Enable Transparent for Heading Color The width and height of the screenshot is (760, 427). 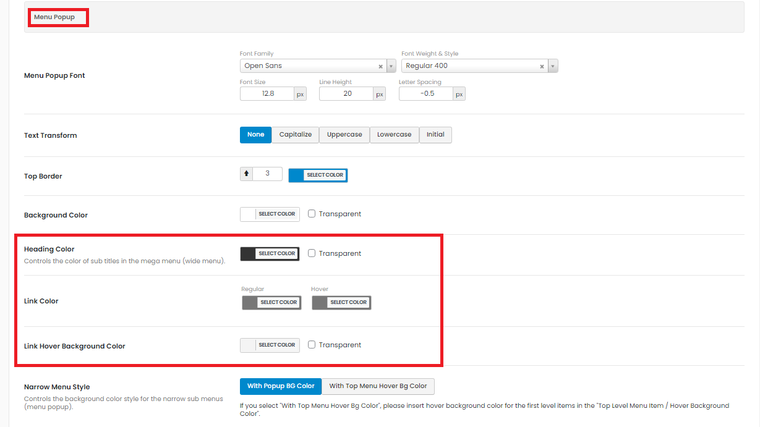pyautogui.click(x=312, y=253)
